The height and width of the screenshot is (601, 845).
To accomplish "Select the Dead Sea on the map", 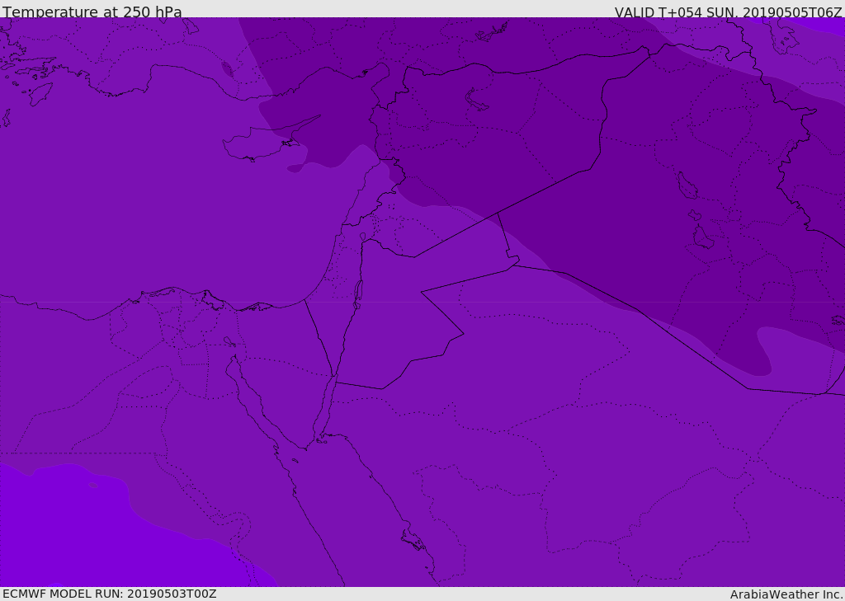I will [358, 292].
